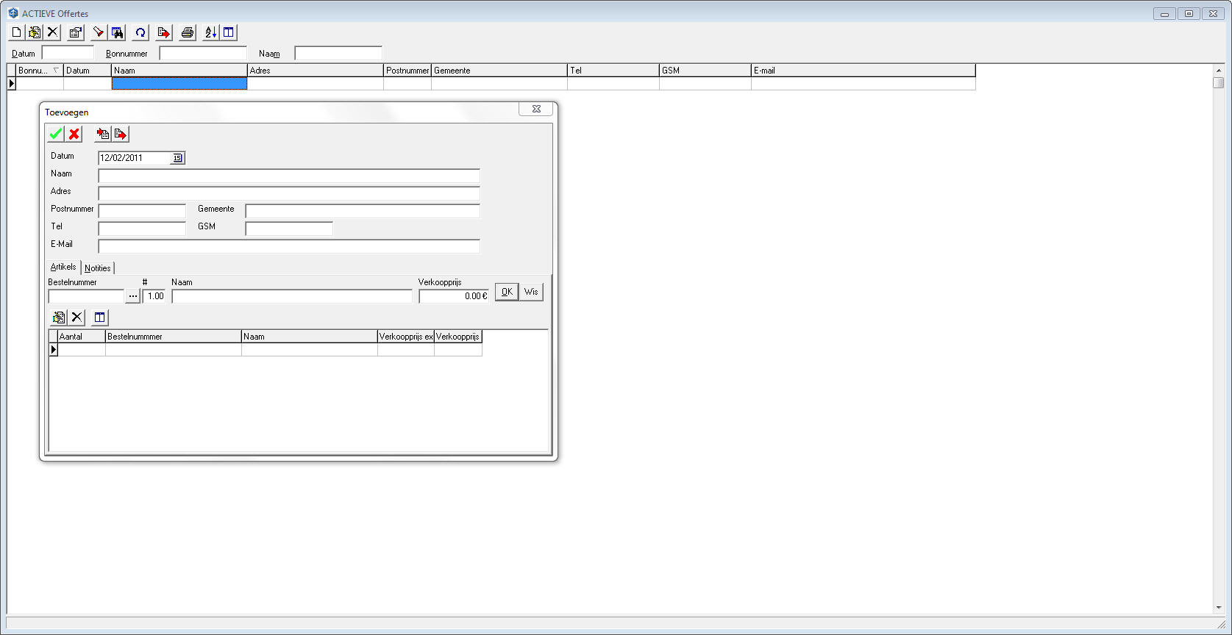Click the Tel column header
This screenshot has width=1232, height=635.
tap(613, 71)
